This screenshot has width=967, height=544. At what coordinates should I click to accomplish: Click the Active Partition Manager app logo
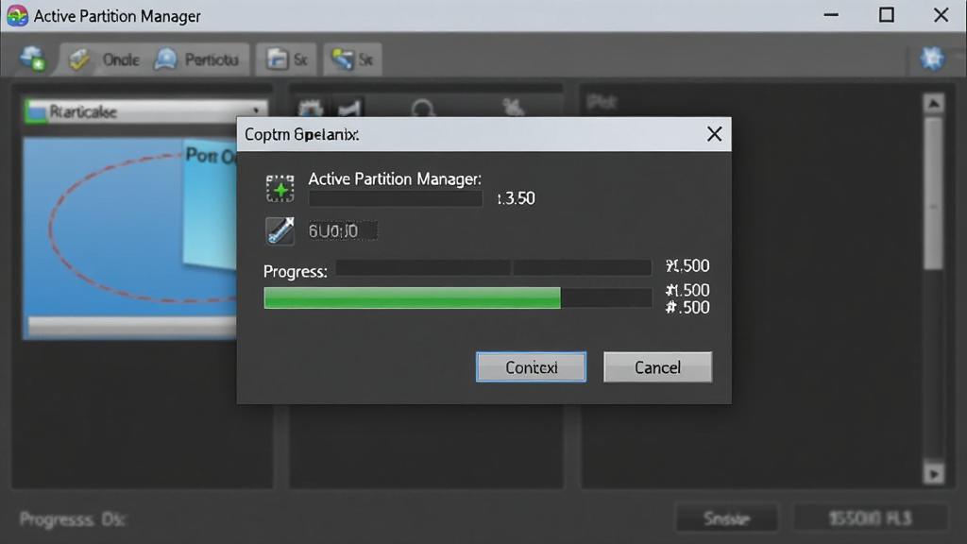click(x=17, y=15)
